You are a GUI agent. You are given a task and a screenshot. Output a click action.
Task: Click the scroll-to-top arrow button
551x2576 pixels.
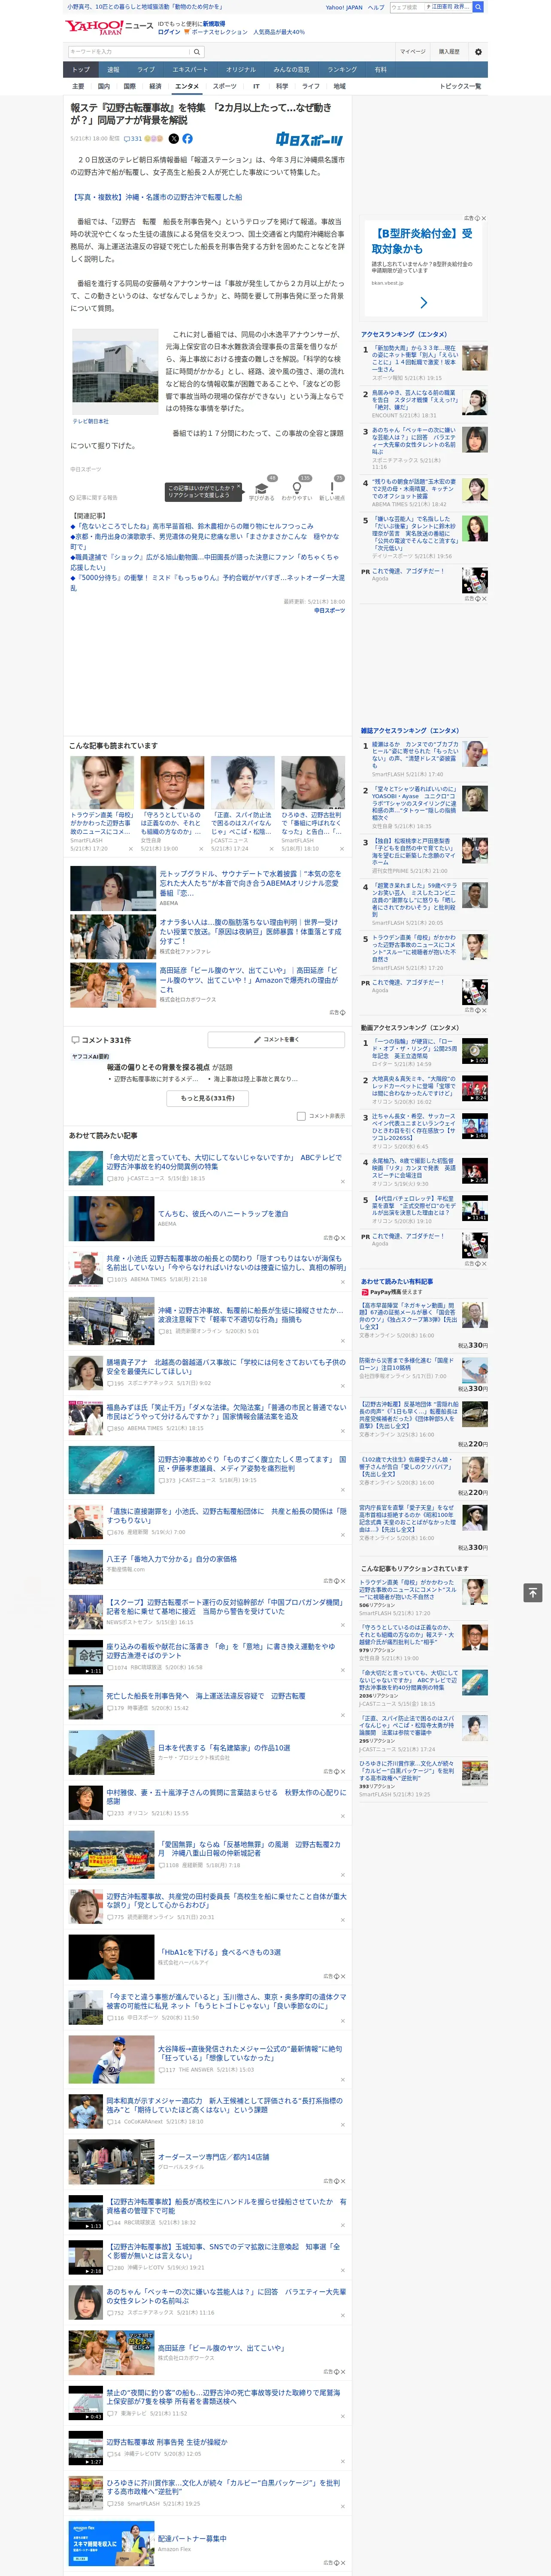point(533,1593)
